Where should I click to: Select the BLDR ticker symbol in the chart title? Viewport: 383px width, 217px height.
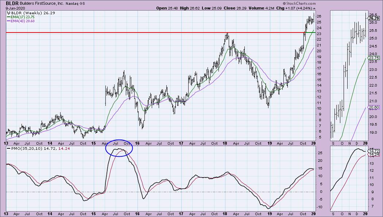coord(12,3)
